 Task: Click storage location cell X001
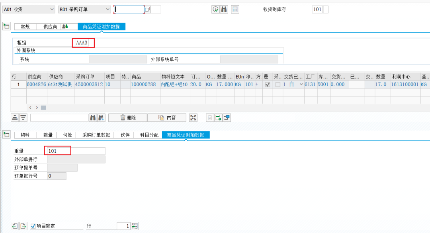coord(323,85)
